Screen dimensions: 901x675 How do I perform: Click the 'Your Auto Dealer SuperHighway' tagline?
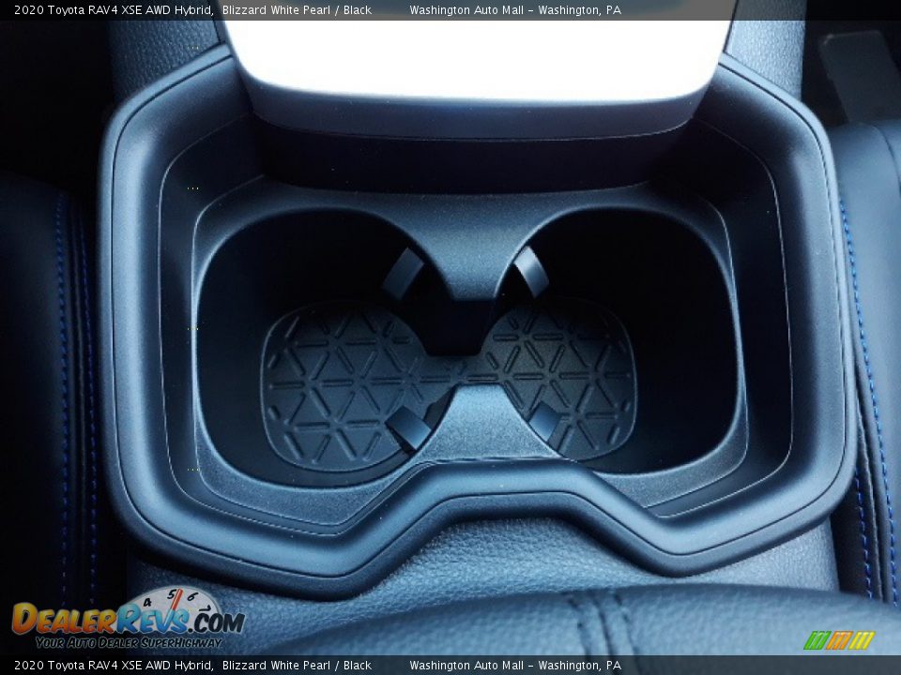pyautogui.click(x=129, y=642)
